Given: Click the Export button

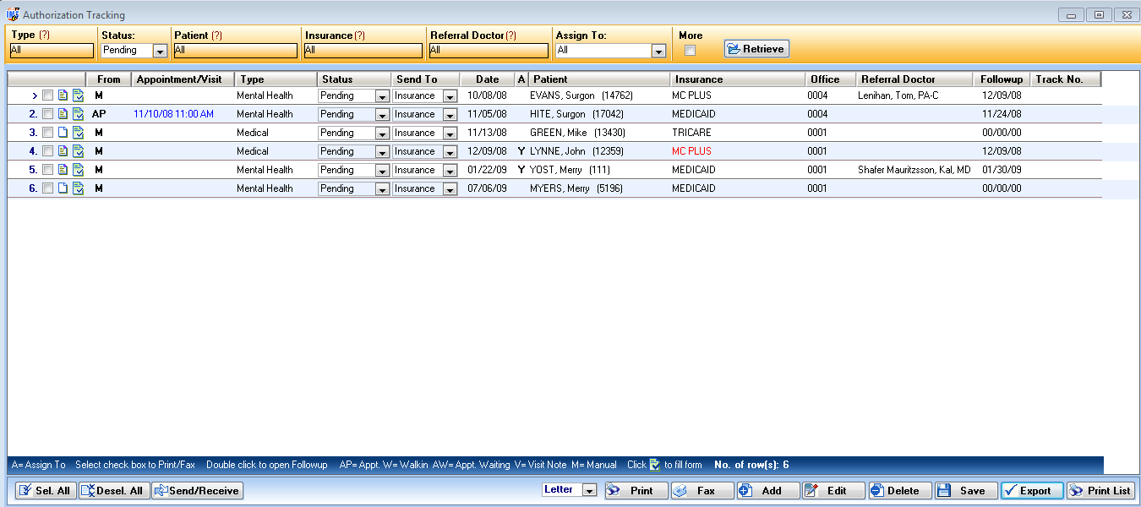Looking at the screenshot, I should tap(1032, 490).
